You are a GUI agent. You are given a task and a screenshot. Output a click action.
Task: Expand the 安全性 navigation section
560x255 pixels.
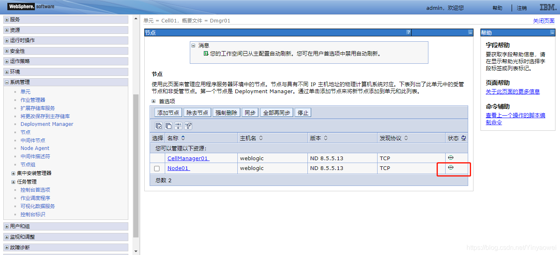(7, 51)
